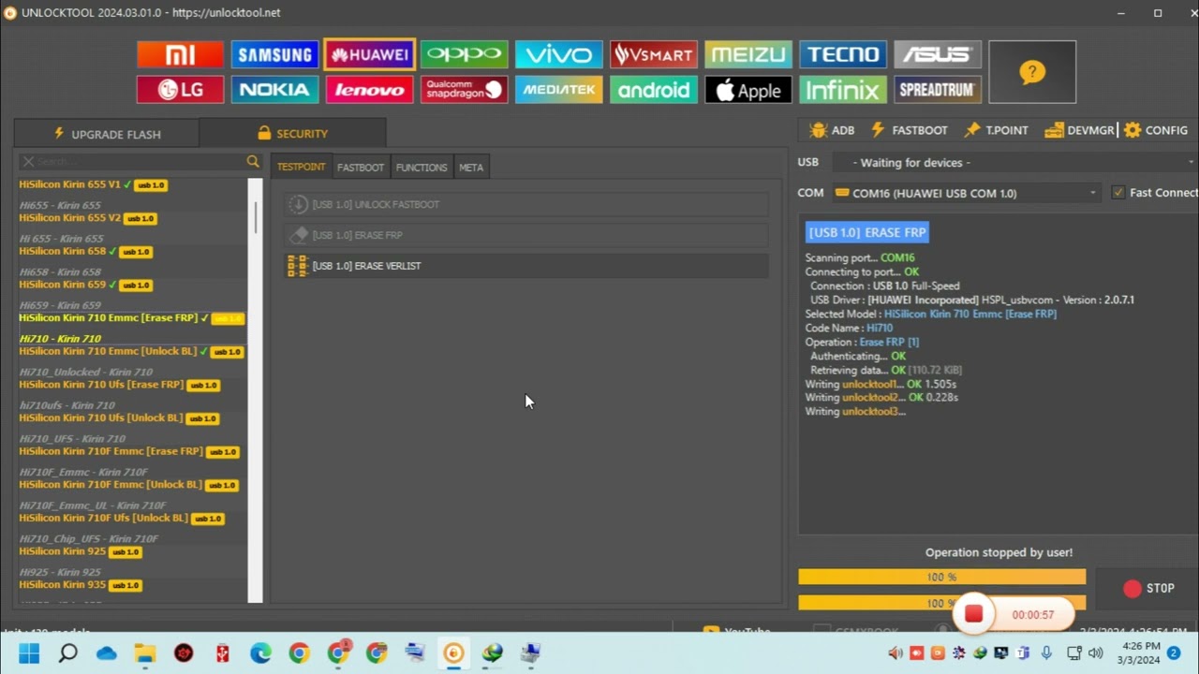Viewport: 1199px width, 674px height.
Task: Toggle the Fast Connect checkbox
Action: [x=1118, y=193]
